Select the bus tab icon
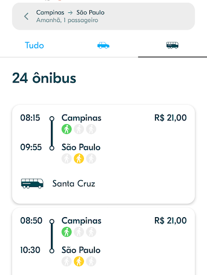Viewport: 207px width, 275px height. 172,45
